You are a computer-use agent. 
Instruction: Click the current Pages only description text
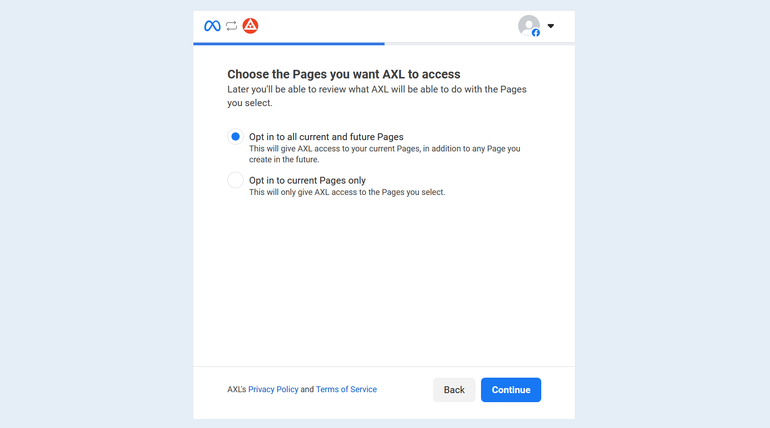pos(347,192)
